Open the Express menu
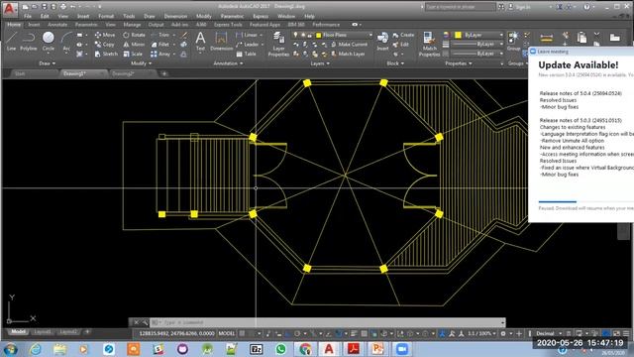The height and width of the screenshot is (357, 634). click(x=261, y=16)
